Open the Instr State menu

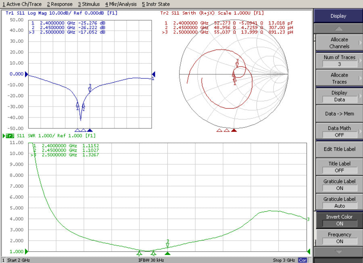156,4
